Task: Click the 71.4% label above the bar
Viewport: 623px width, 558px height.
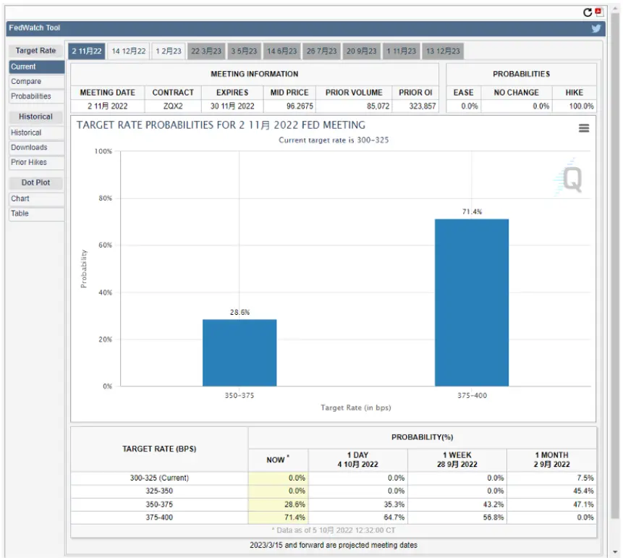Action: point(472,212)
